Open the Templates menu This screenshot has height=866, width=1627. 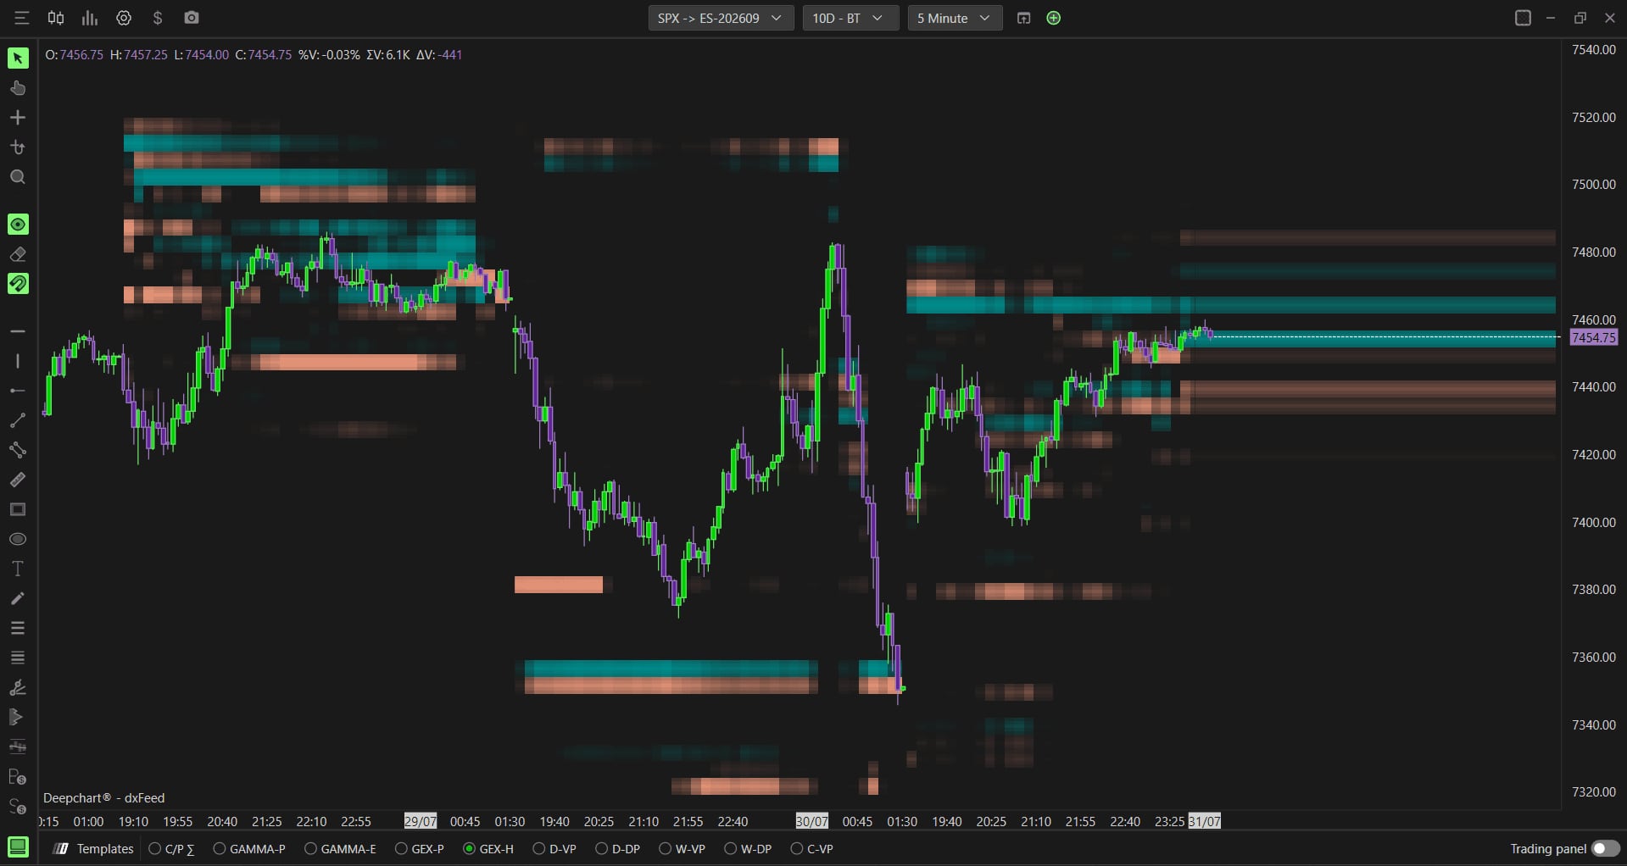[x=94, y=848]
